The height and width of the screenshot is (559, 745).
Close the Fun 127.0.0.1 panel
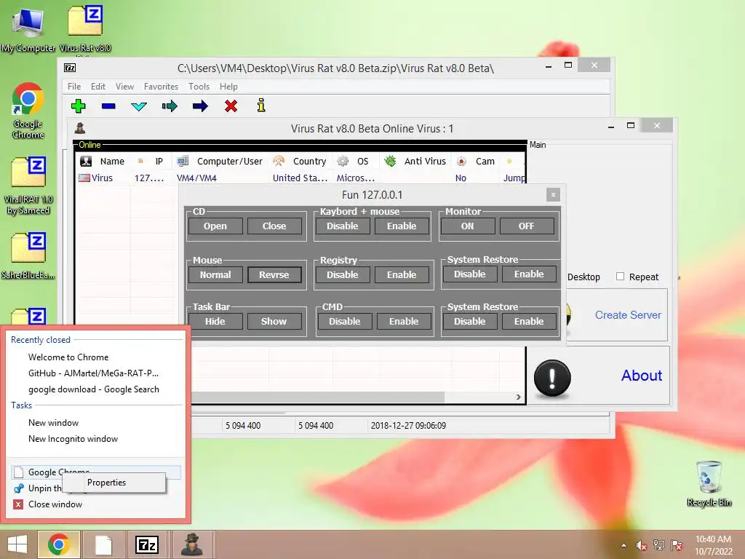tap(553, 194)
